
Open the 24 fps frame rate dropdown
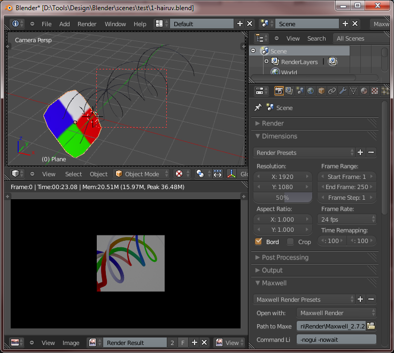coord(347,219)
